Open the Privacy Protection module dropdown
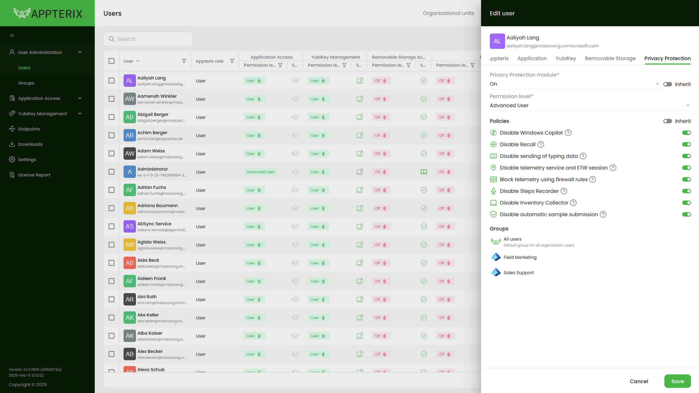Viewport: 699px width, 393px height. [574, 84]
